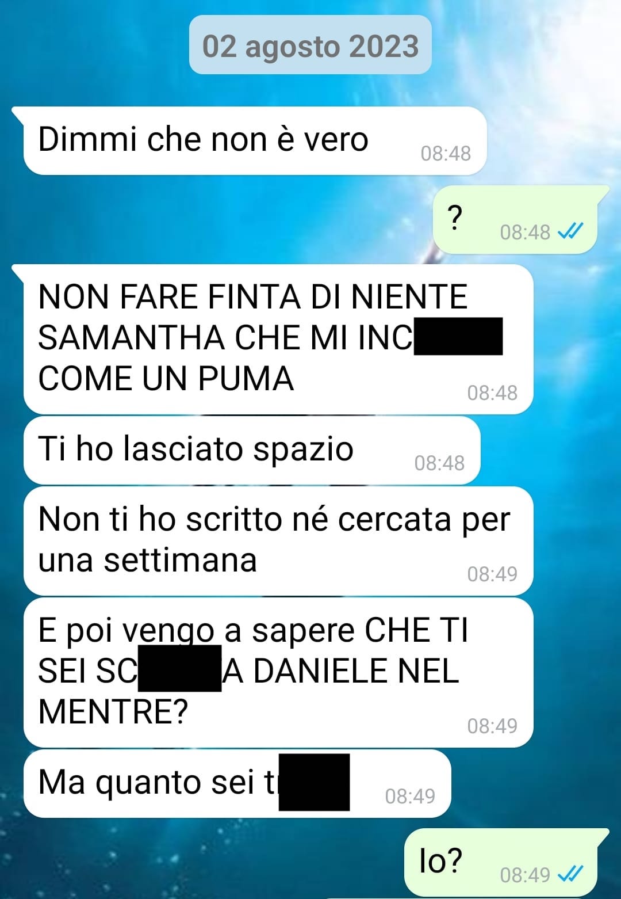Click the 08:49 timestamp on 'una settimana' message
The height and width of the screenshot is (899, 621).
(x=492, y=574)
